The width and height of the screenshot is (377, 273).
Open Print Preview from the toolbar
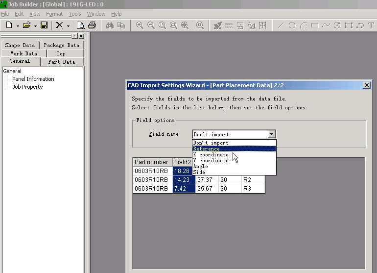click(80, 25)
